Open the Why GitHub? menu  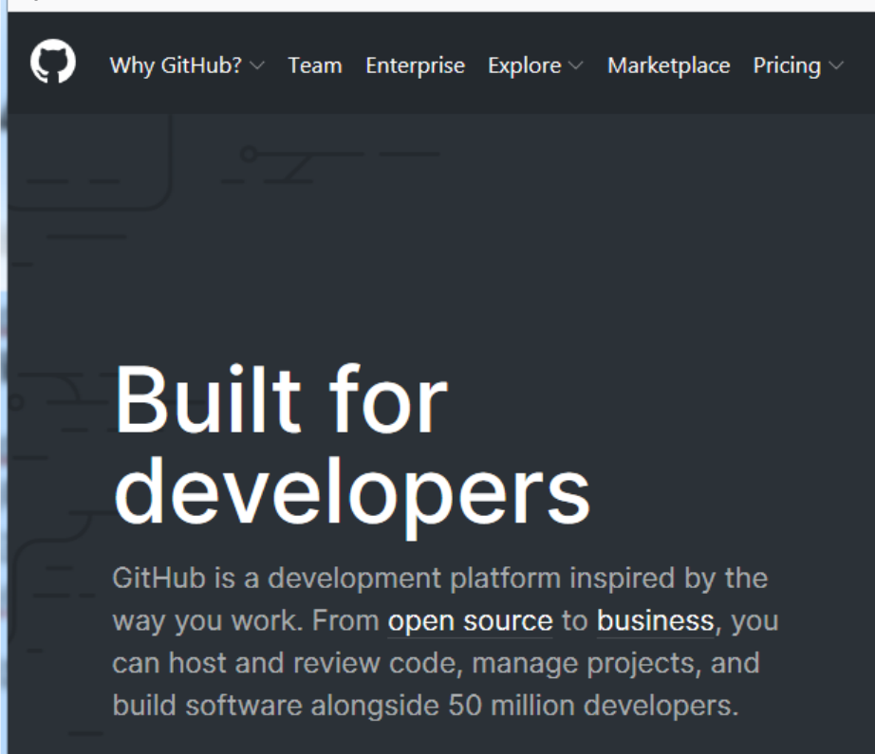coord(176,65)
